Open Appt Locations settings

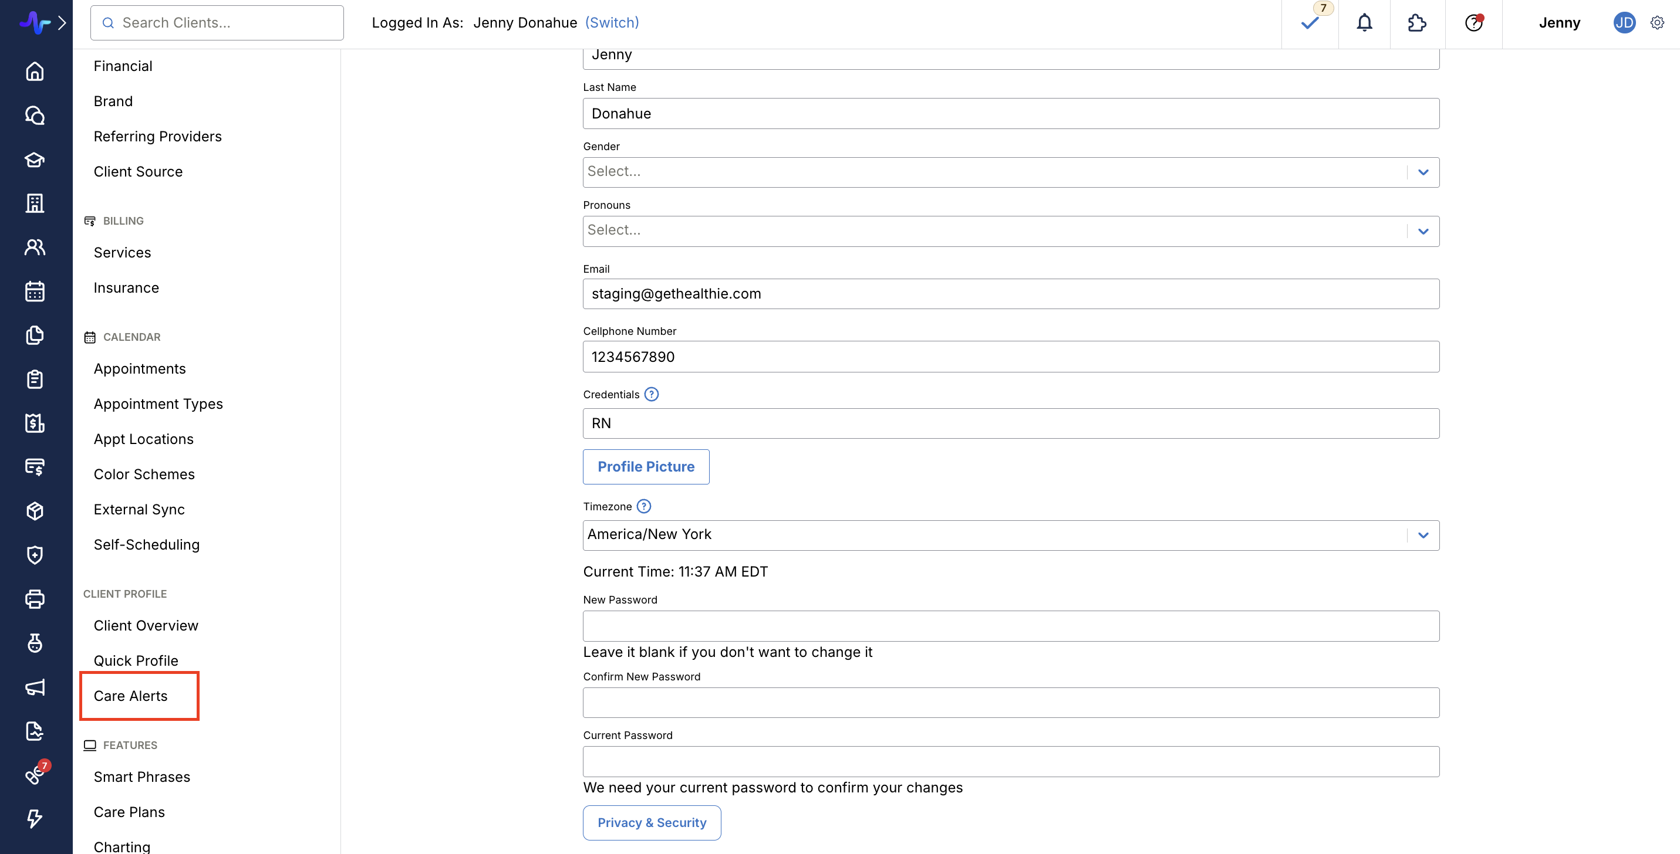pos(143,438)
